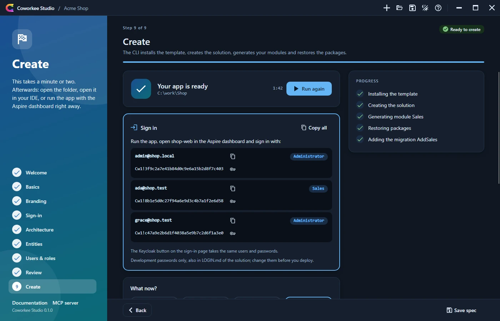Click the ada password starting Cw1!8b1e
Screen dimensions: 500x321
point(179,201)
